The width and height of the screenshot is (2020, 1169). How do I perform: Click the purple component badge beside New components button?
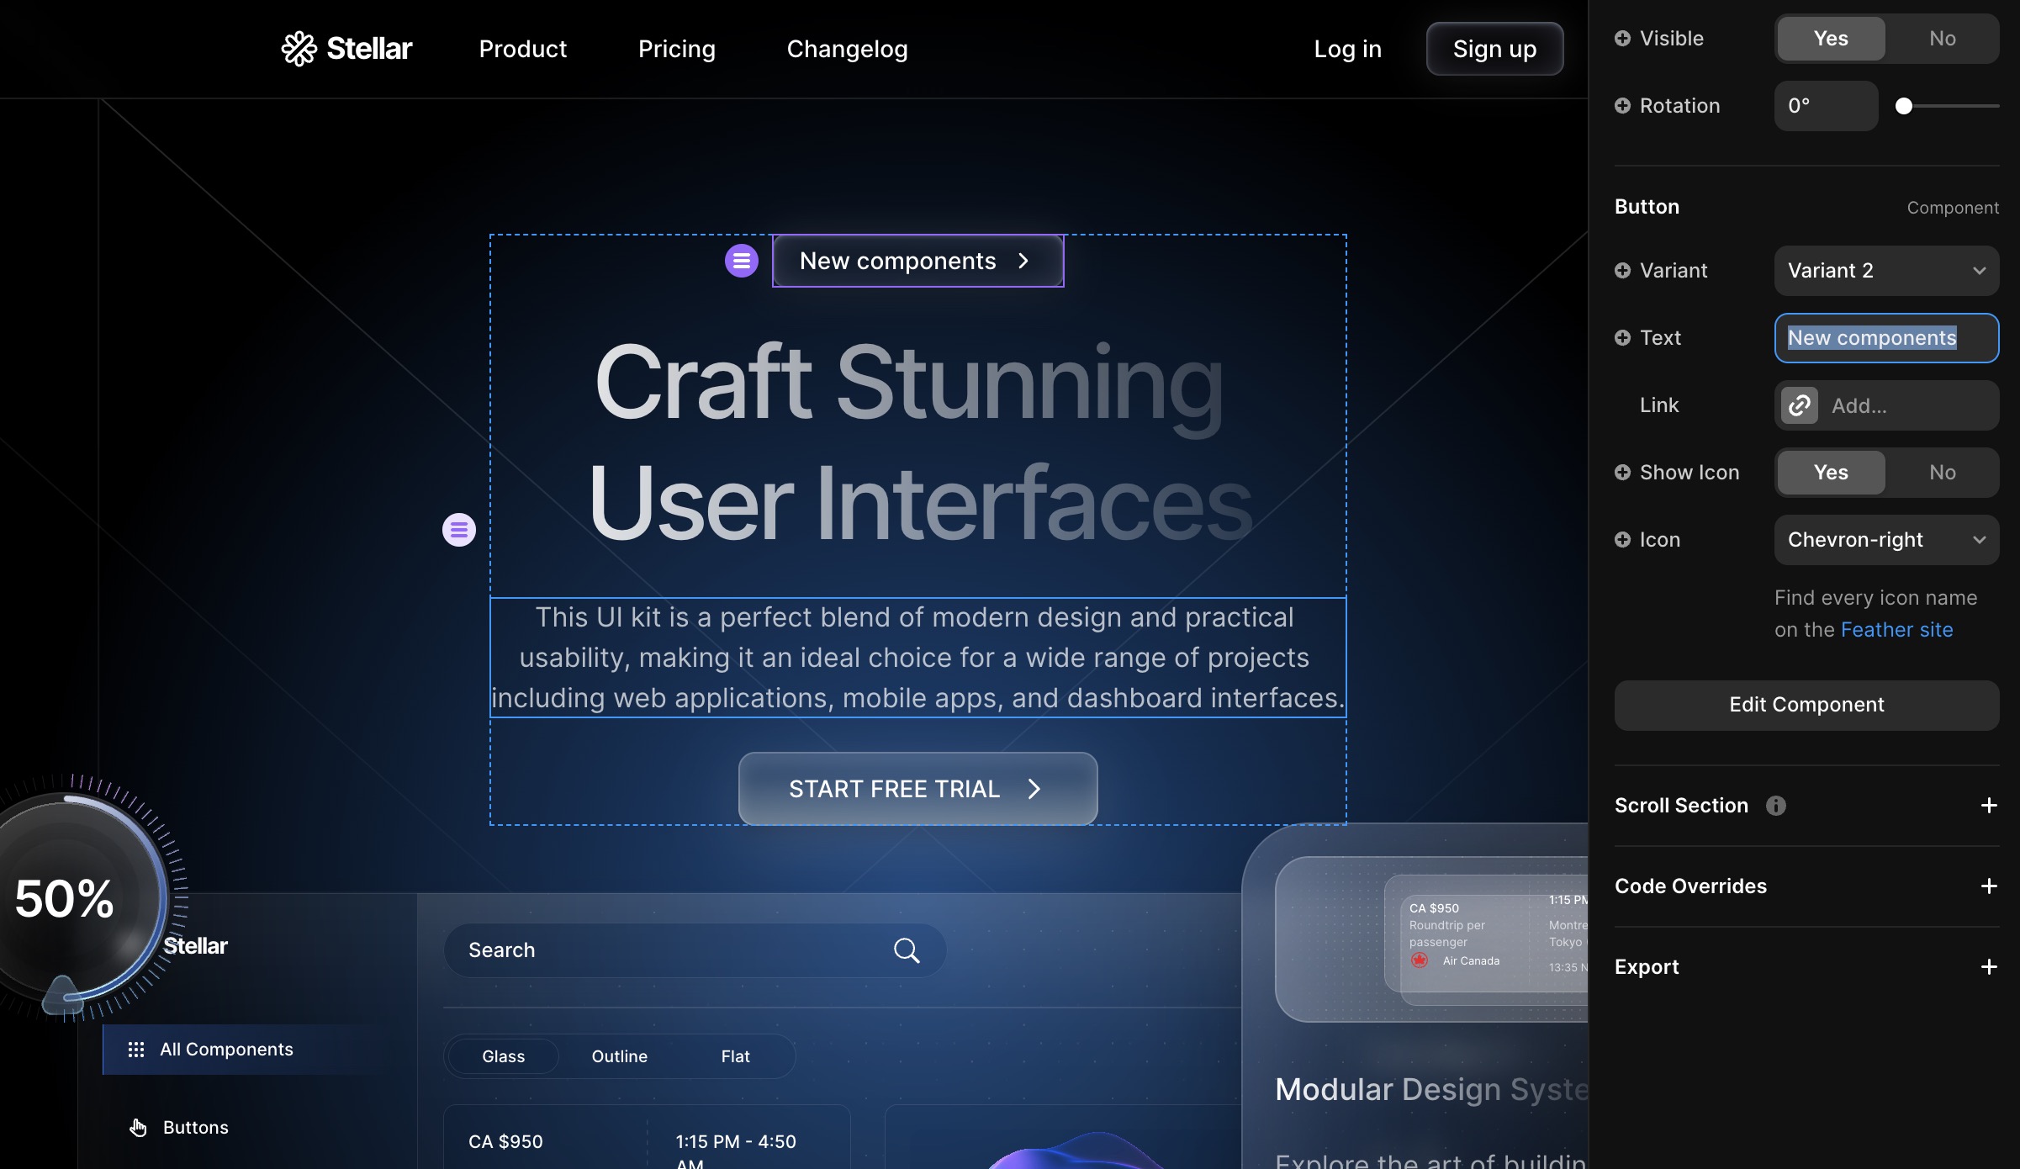click(x=741, y=261)
